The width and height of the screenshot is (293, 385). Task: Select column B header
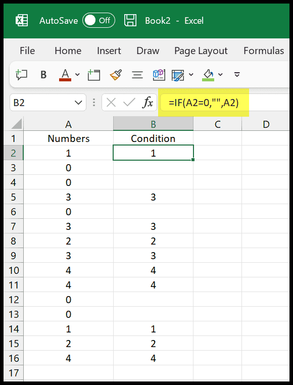point(153,124)
